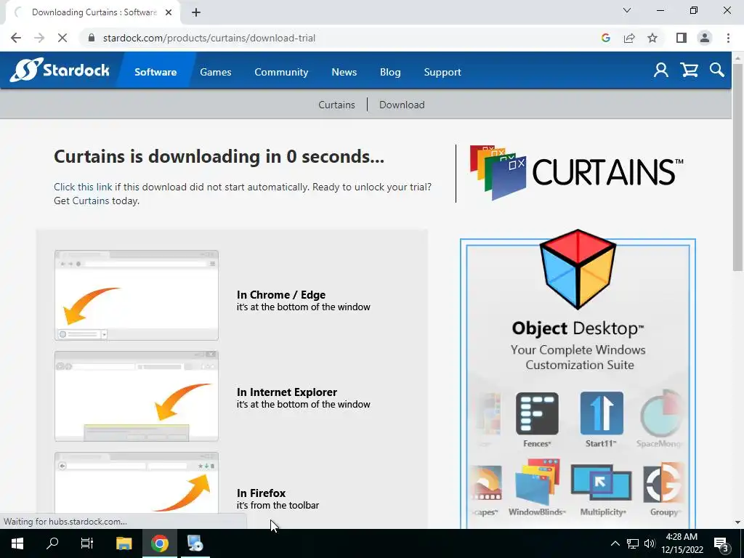The width and height of the screenshot is (744, 558).
Task: Open the Windows Start menu
Action: point(17,543)
